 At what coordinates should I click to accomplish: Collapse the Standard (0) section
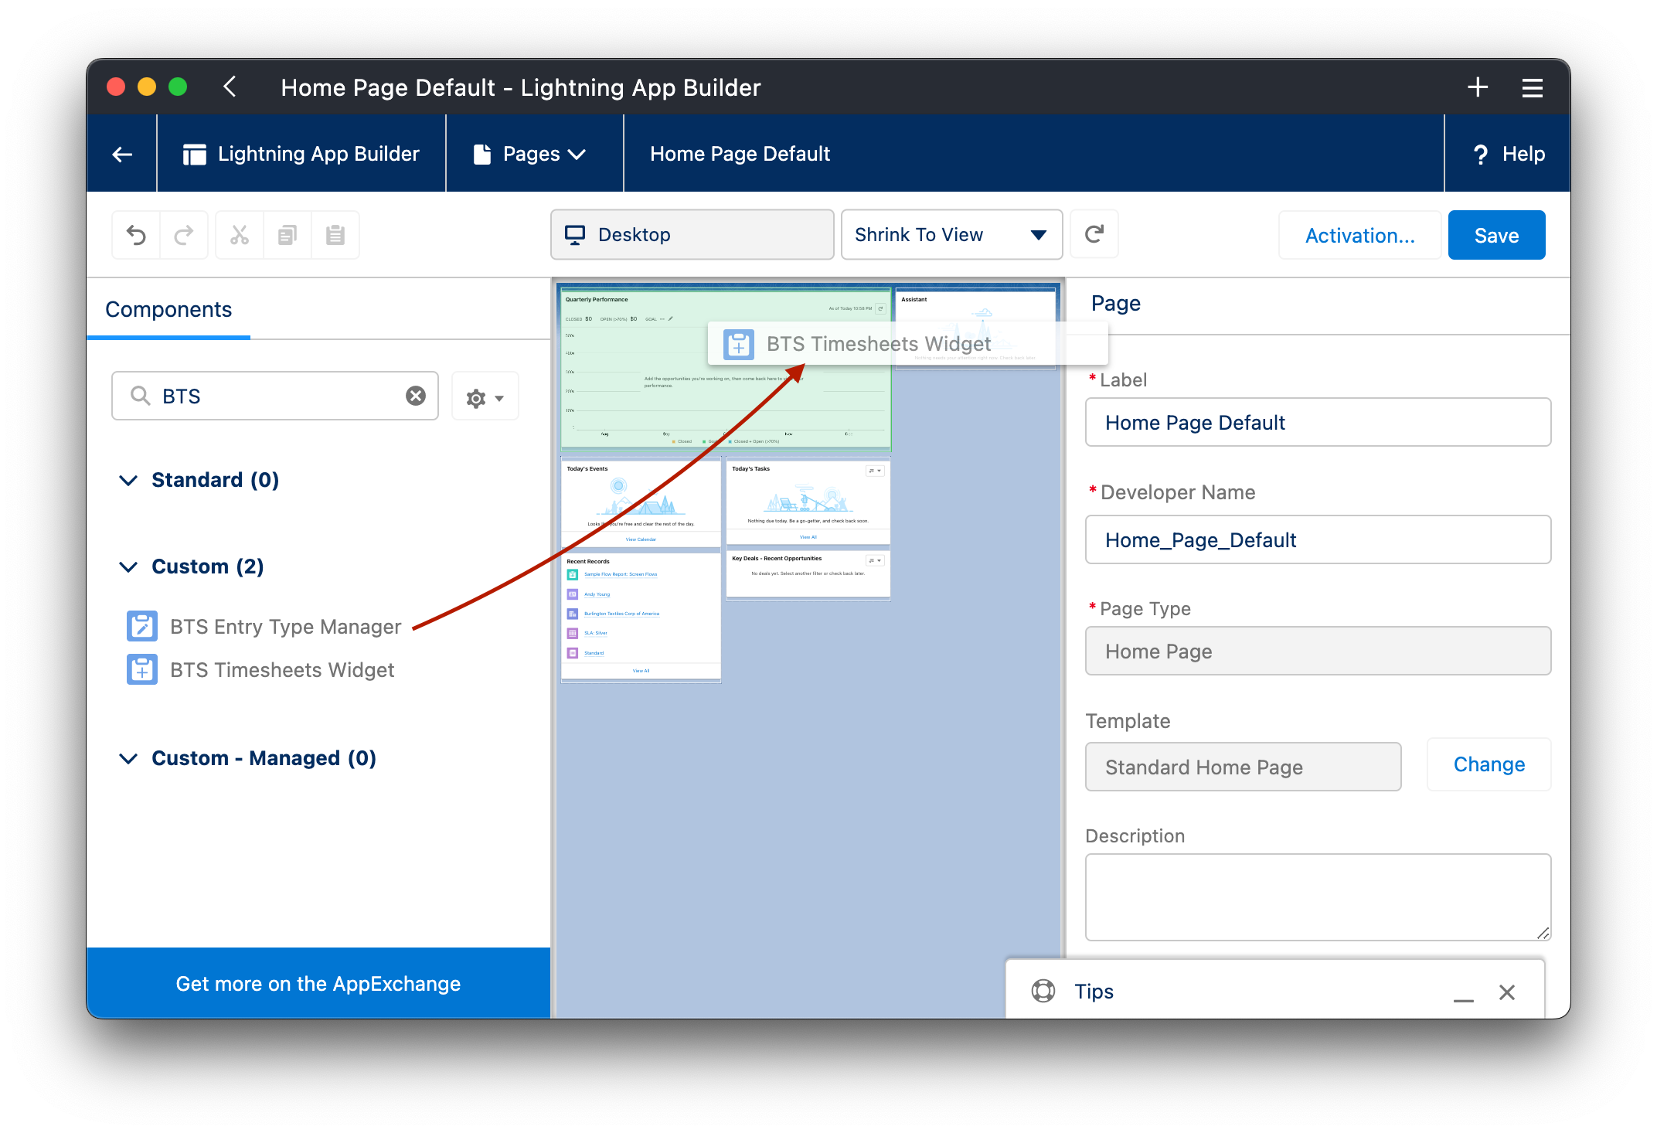click(129, 481)
